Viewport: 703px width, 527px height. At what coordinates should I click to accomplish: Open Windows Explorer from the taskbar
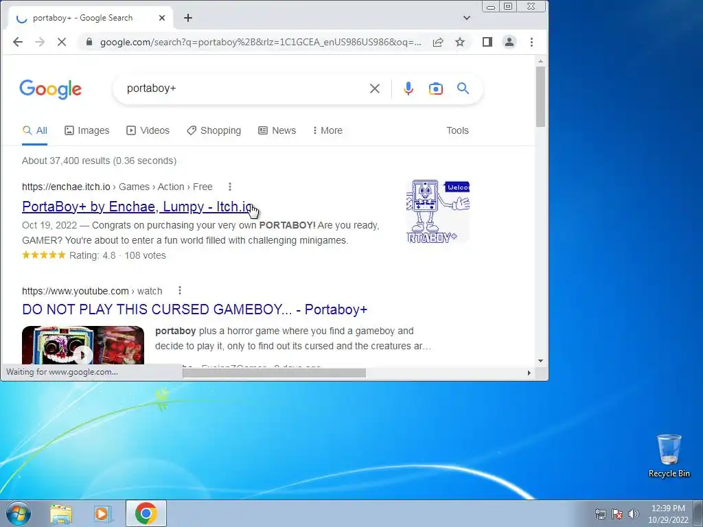[x=61, y=514]
